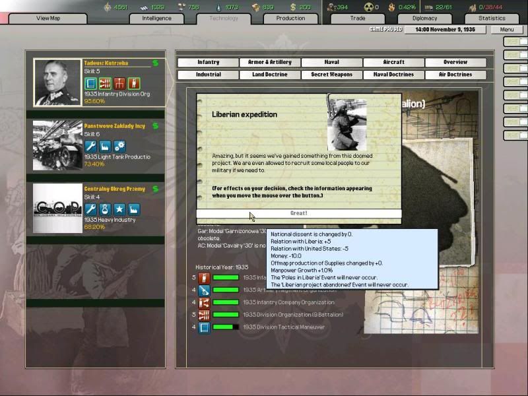Click the energy resource icon in top bar
This screenshot has height=396, width=528.
108,7
